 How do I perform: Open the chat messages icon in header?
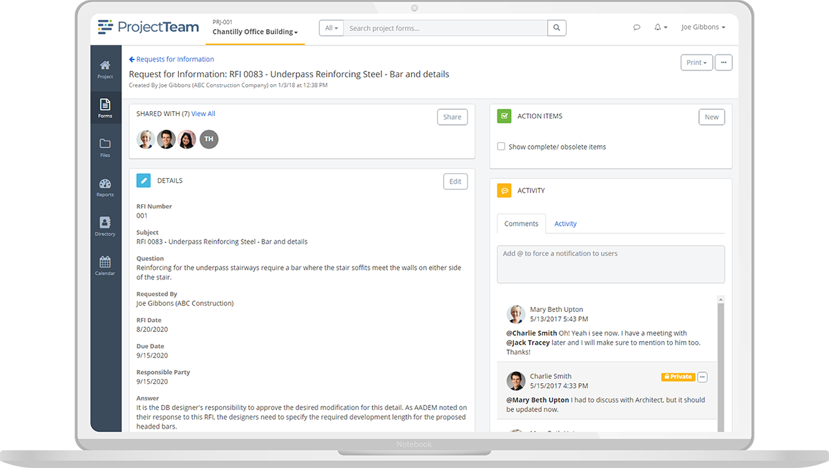click(x=636, y=28)
